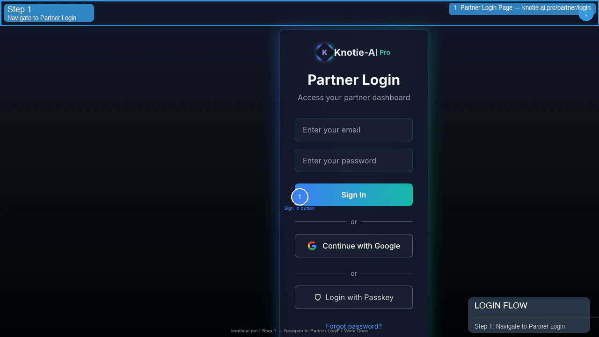
Task: Choose Continue with Google
Action: [354, 246]
